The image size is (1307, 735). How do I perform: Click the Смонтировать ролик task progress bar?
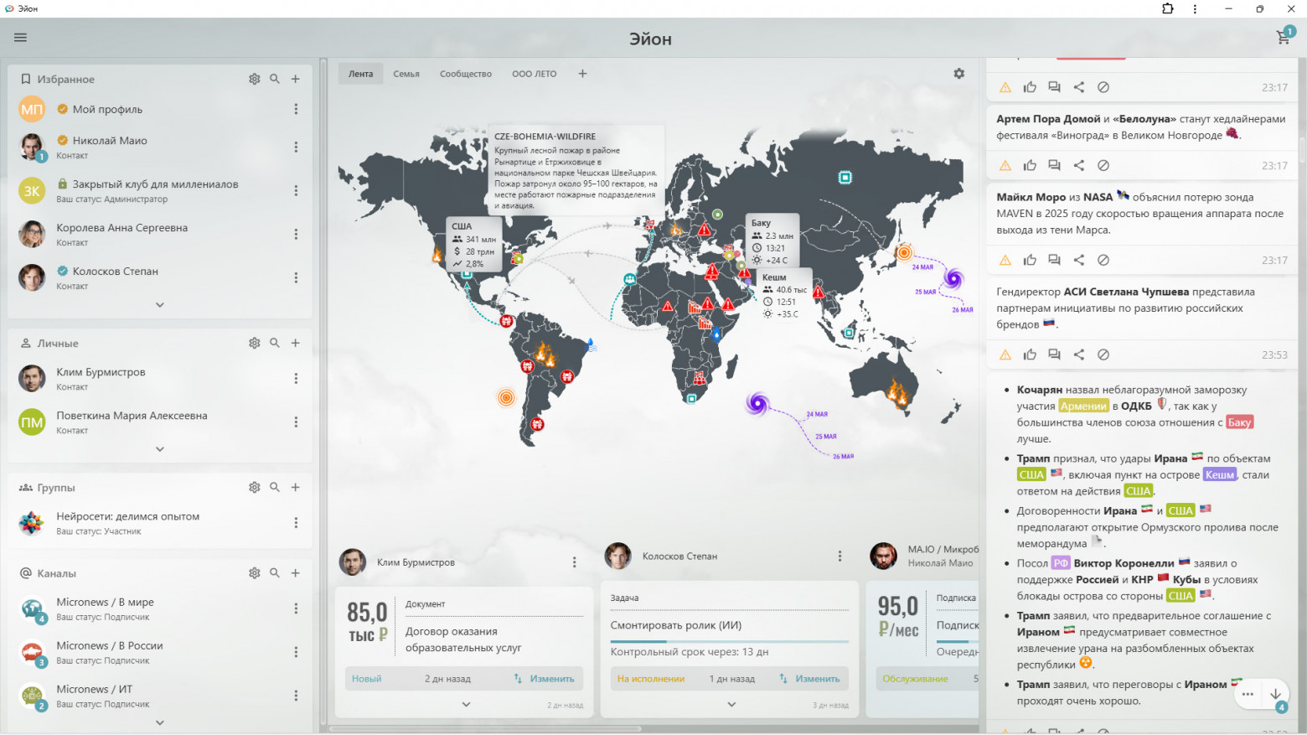pyautogui.click(x=729, y=642)
